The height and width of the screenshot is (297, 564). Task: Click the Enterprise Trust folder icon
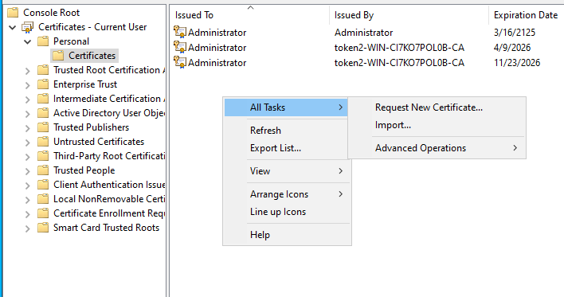pyautogui.click(x=43, y=84)
